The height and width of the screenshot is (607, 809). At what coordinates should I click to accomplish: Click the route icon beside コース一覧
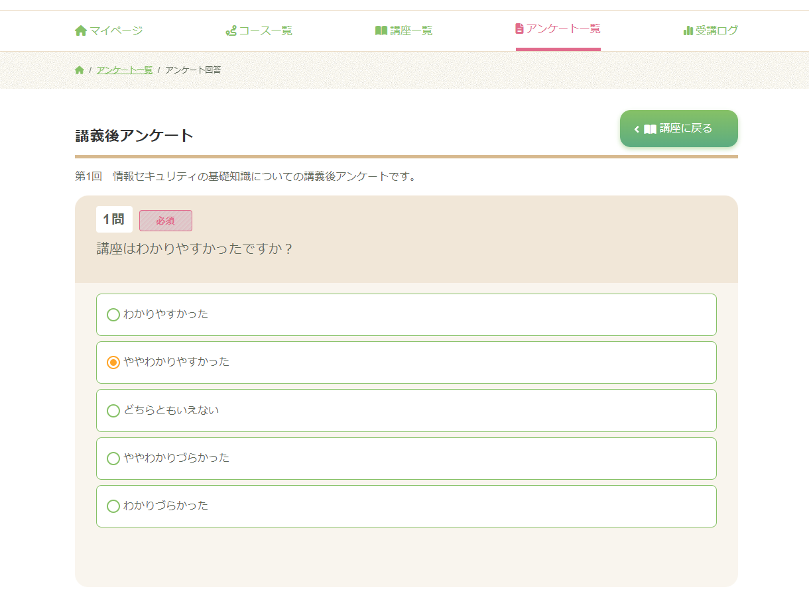coord(231,30)
